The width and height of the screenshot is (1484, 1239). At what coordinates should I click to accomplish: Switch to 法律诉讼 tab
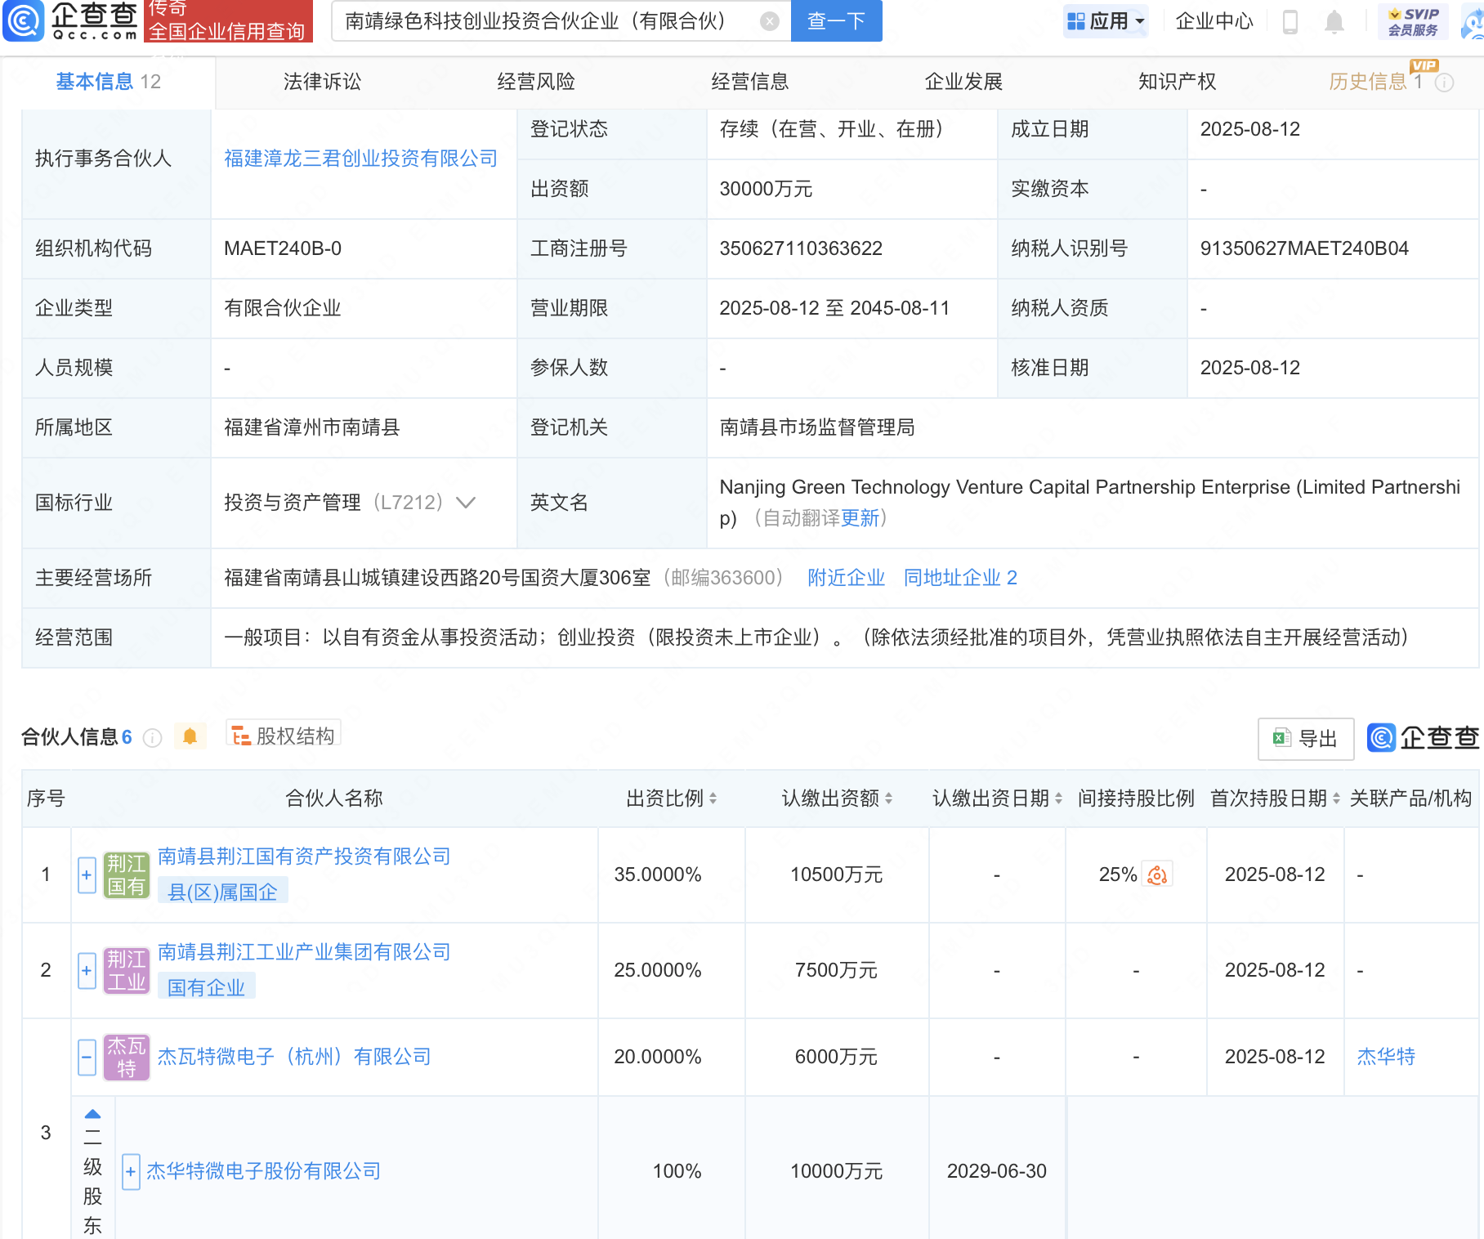[322, 82]
